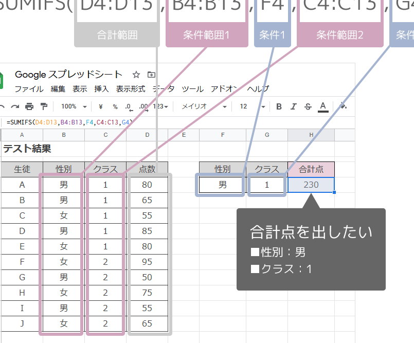Viewport: 414px width, 343px height.
Task: Open the ツール menu
Action: pyautogui.click(x=193, y=89)
